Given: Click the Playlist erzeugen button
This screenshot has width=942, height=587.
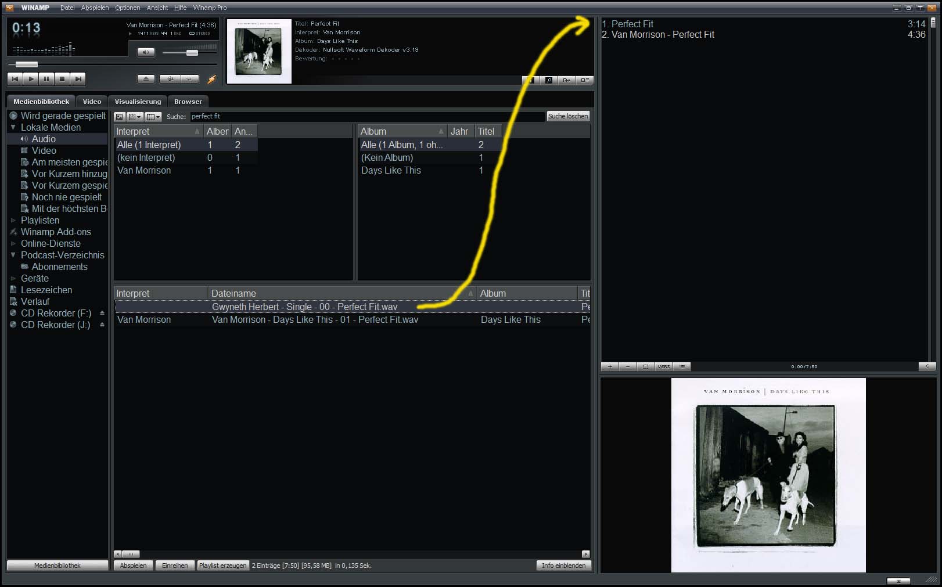Looking at the screenshot, I should tap(222, 566).
